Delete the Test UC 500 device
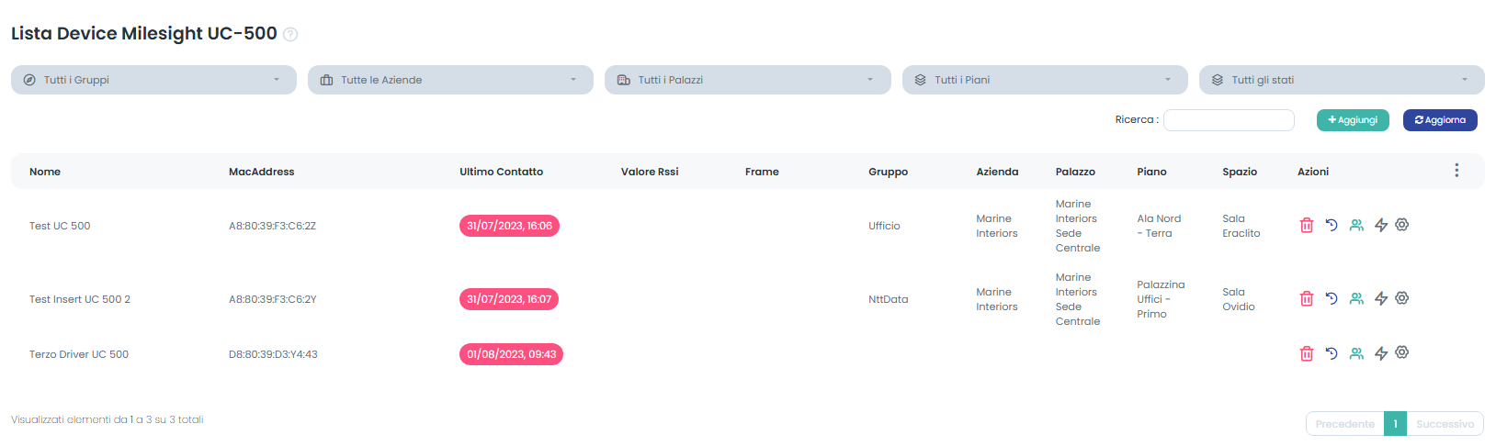 [1306, 226]
